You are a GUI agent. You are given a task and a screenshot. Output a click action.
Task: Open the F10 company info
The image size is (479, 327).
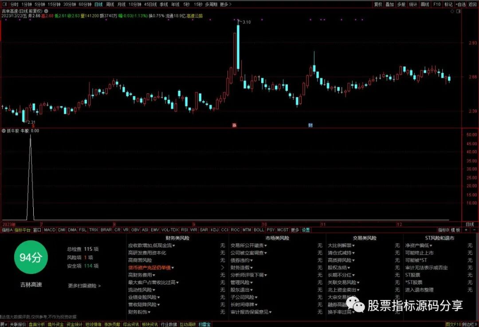point(437,4)
